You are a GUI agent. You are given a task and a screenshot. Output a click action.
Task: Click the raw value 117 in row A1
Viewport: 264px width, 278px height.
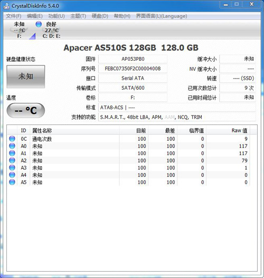pos(243,154)
